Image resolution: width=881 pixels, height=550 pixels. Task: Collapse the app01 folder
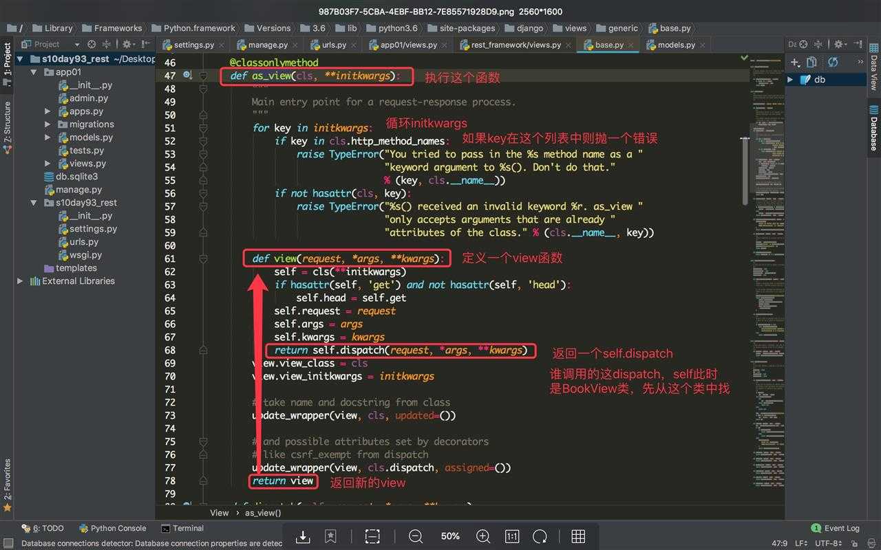click(34, 72)
